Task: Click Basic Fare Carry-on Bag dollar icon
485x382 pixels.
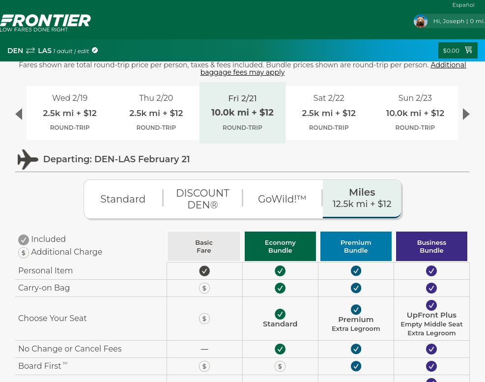Action: click(204, 288)
